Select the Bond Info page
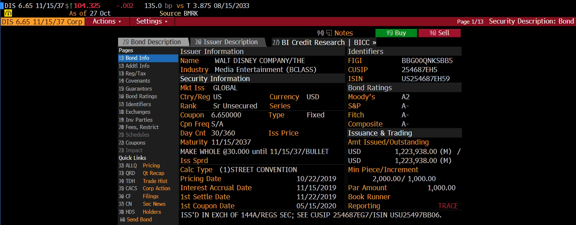The width and height of the screenshot is (576, 225). (148, 58)
